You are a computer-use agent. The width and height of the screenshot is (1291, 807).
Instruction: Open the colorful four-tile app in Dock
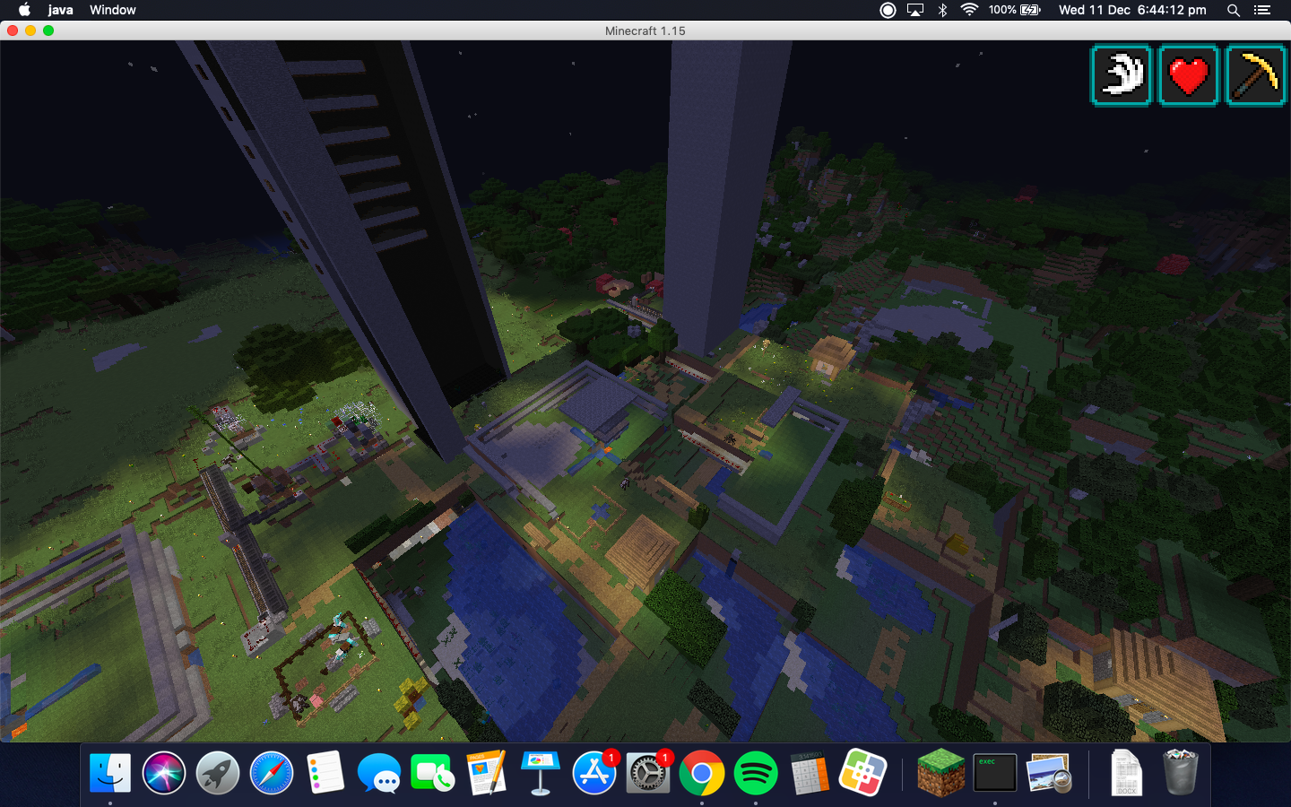click(863, 773)
